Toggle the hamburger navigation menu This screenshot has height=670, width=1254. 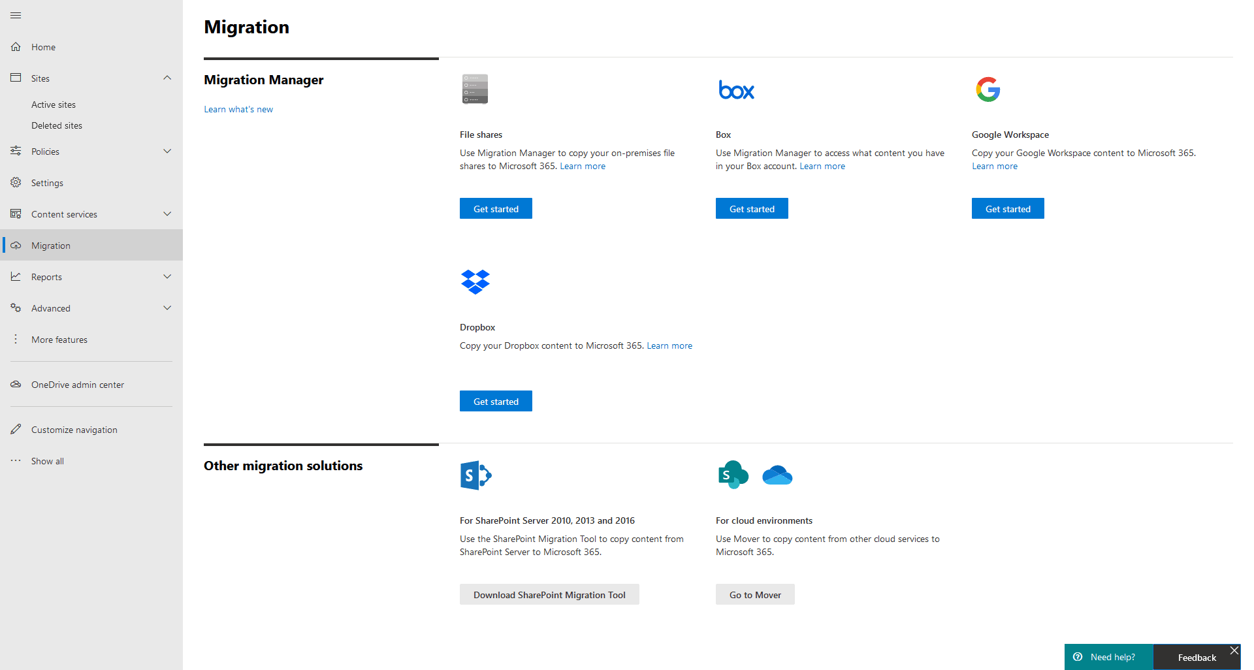[x=16, y=15]
